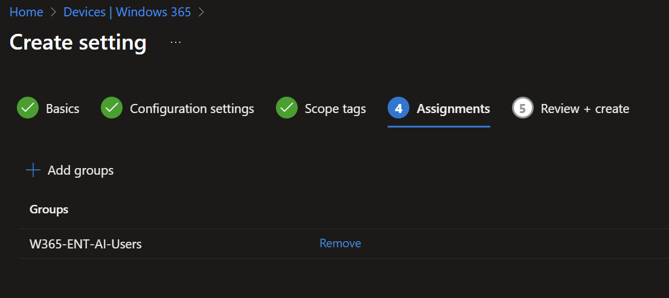Viewport: 669px width, 298px height.
Task: Click the Home breadcrumb link
Action: [x=26, y=12]
